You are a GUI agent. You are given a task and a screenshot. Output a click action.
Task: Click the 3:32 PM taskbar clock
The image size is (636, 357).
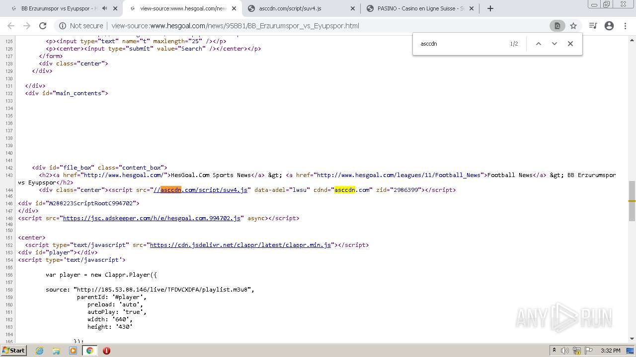pos(610,351)
